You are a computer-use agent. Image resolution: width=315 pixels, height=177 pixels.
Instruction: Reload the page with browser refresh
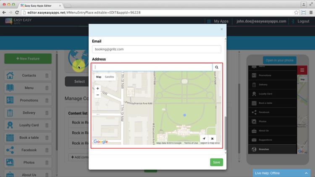(x=17, y=13)
